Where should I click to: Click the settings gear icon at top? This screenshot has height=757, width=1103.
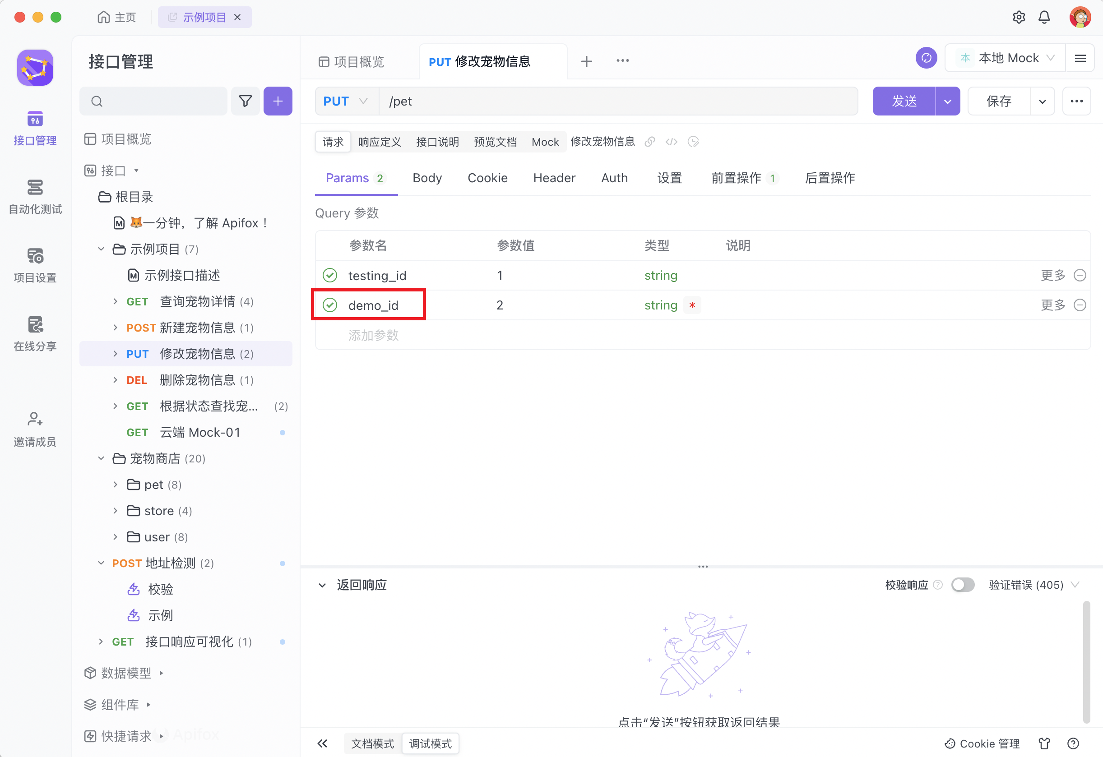pos(1019,18)
